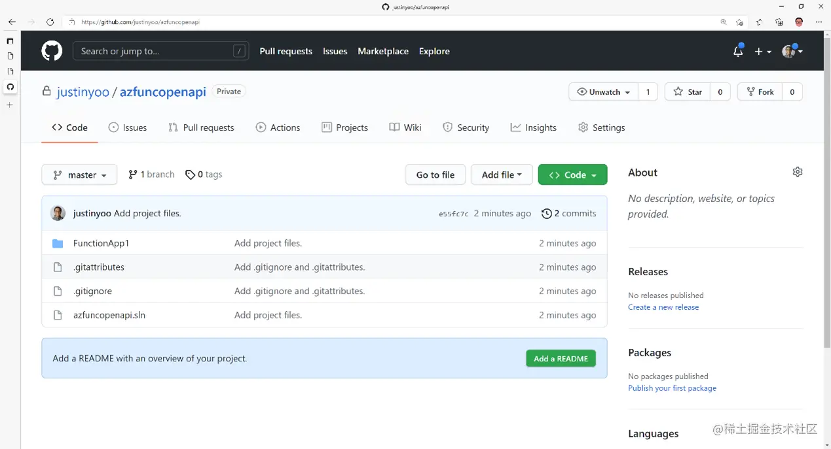
Task: Open the .gitattributes file
Action: click(99, 267)
